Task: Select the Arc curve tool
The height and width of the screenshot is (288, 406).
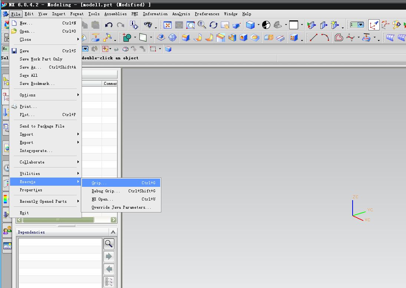Action: click(325, 38)
